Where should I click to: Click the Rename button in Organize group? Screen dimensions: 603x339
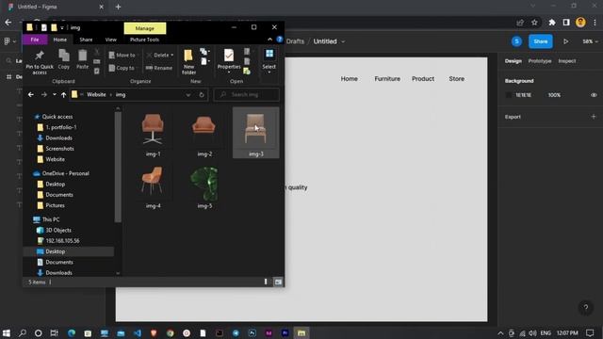click(159, 68)
